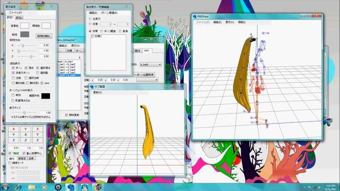Pick the gray 照明 color swatch
Image resolution: width=340 pixels, height=191 pixels.
pyautogui.click(x=24, y=34)
